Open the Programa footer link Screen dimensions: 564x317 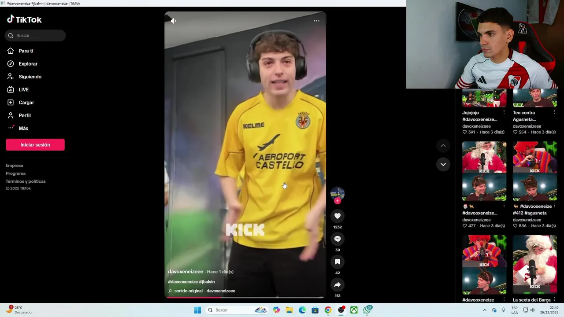(x=15, y=173)
